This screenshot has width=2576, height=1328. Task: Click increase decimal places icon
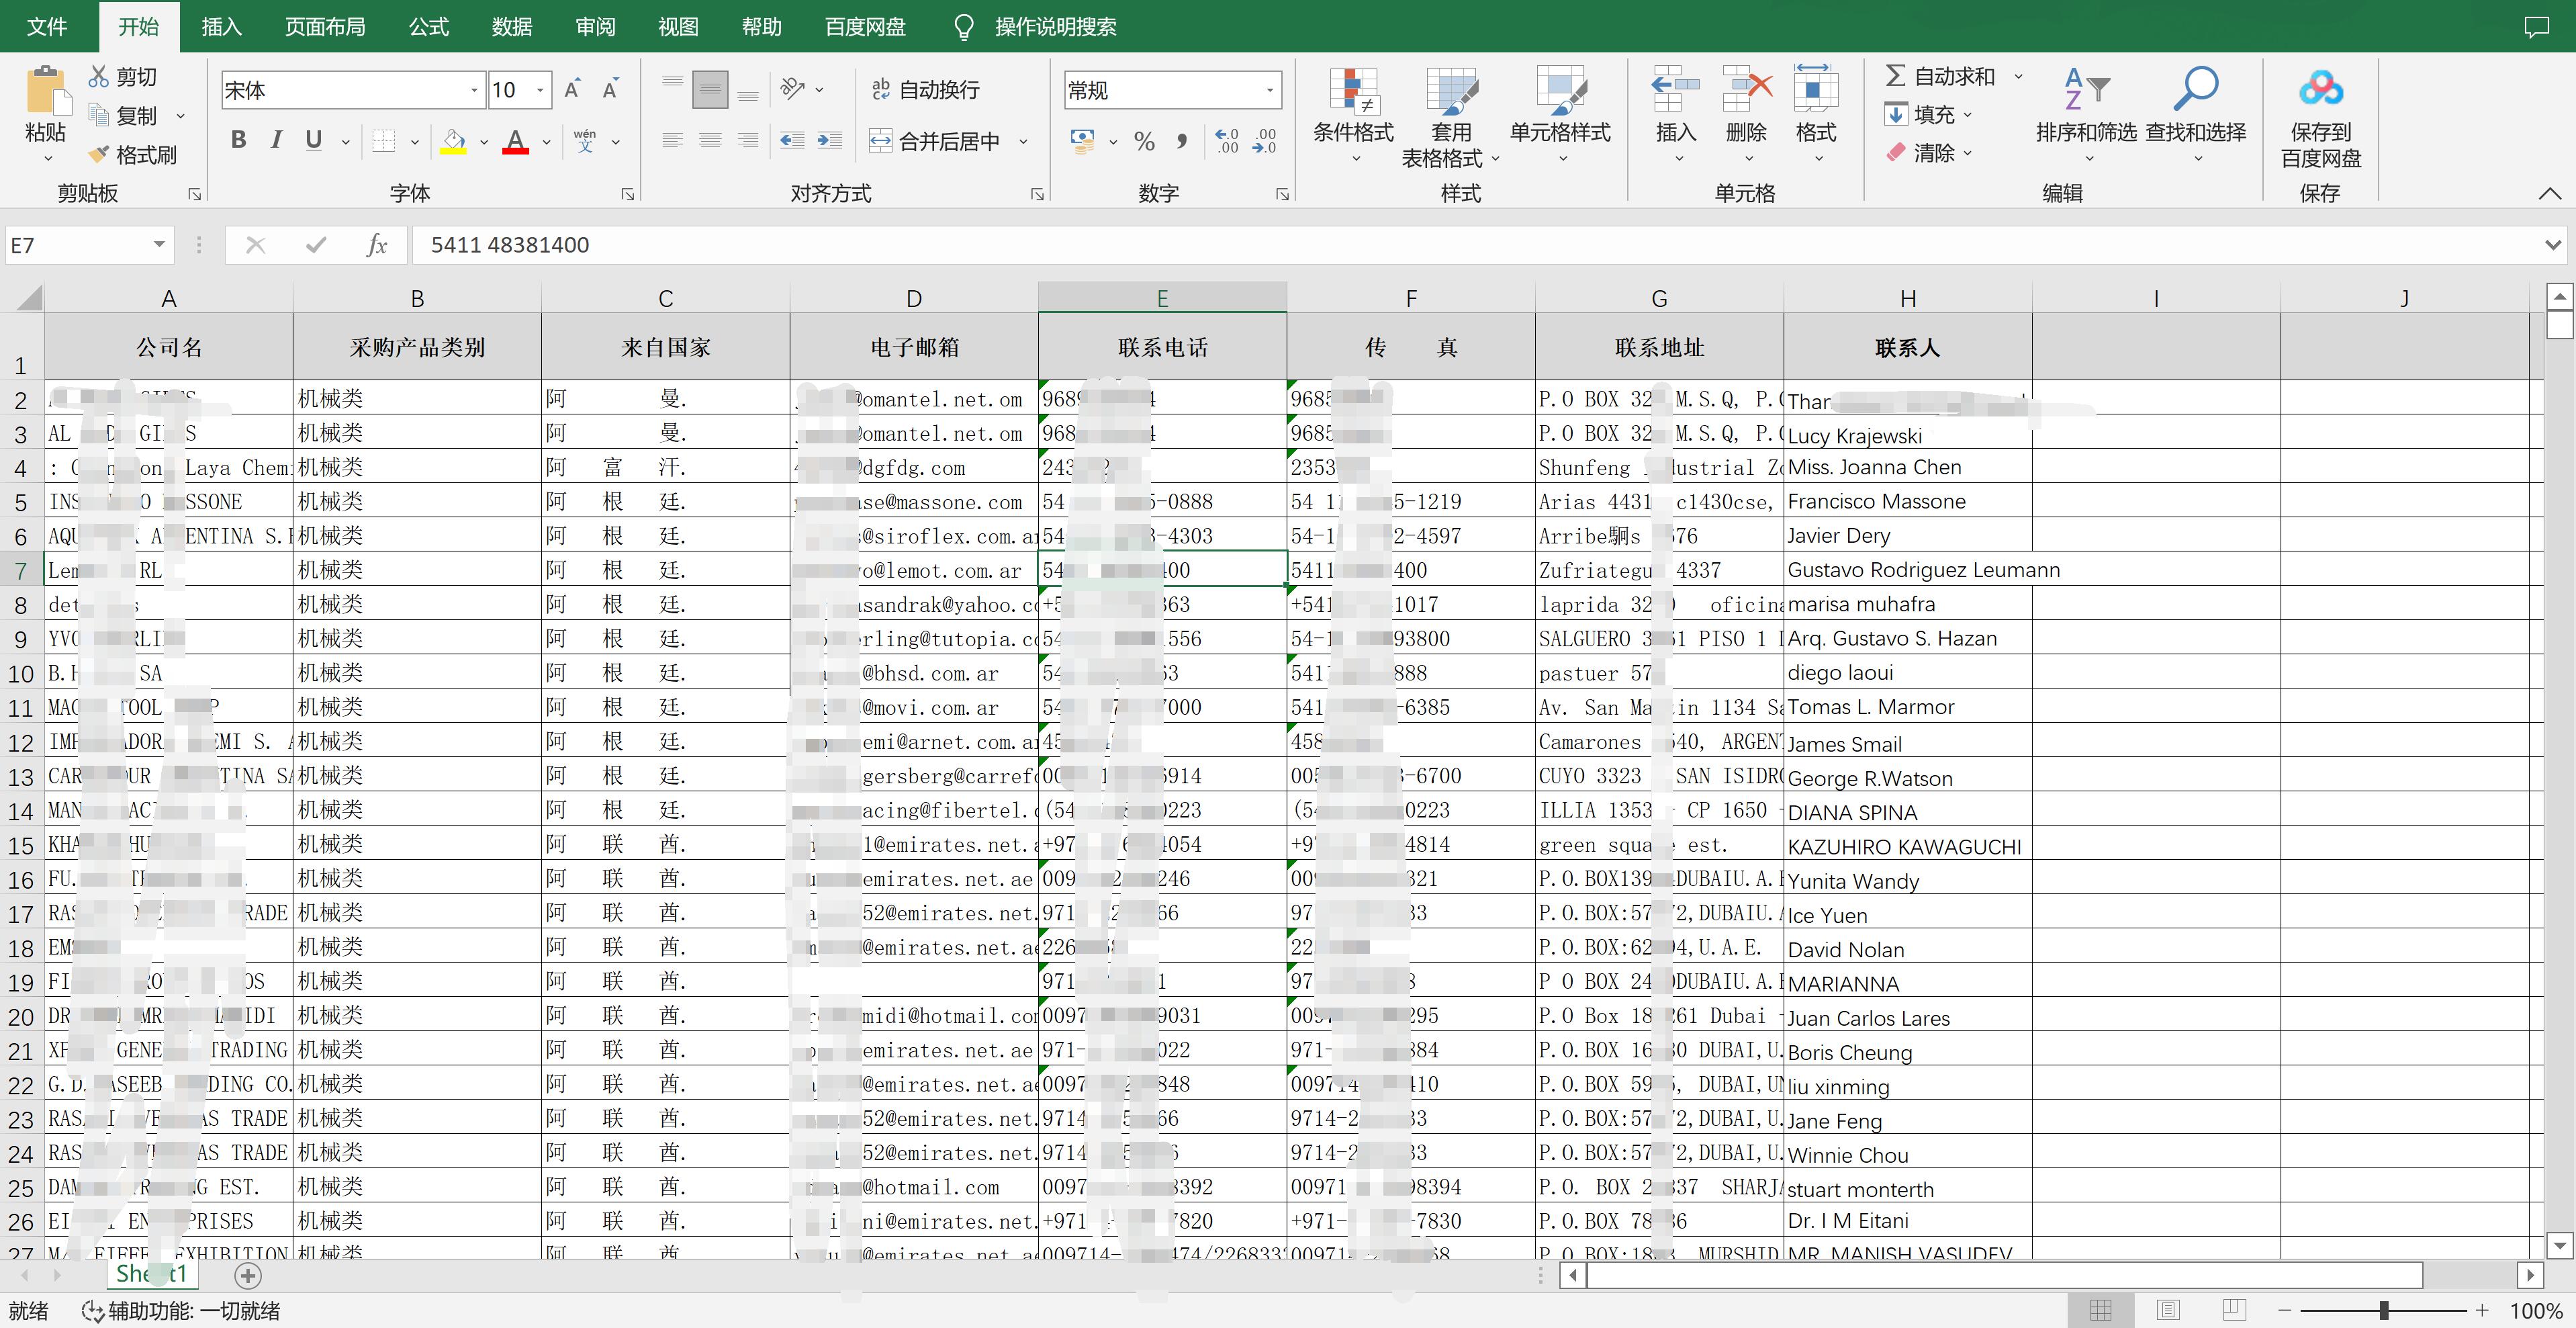1227,141
